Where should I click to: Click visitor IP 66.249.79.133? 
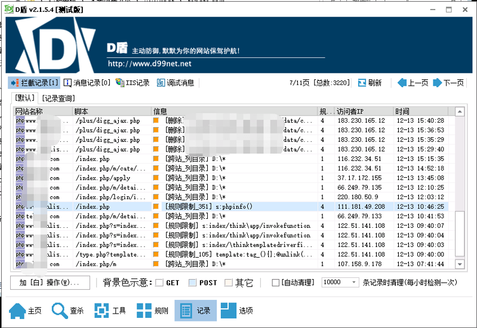tap(359, 216)
